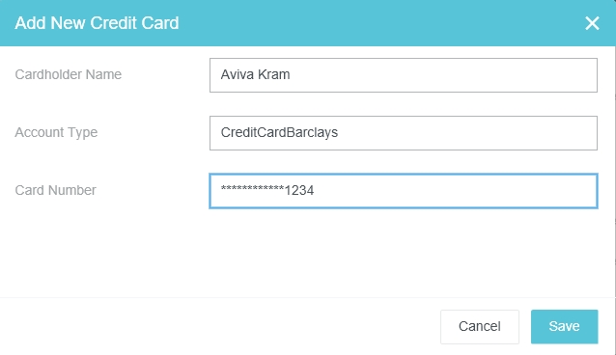Click the Card Number label
Screen dimensions: 616x355
pyautogui.click(x=55, y=190)
